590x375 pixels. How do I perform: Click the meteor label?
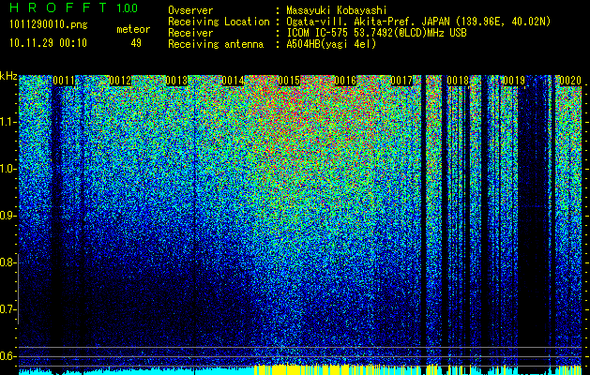[x=133, y=29]
